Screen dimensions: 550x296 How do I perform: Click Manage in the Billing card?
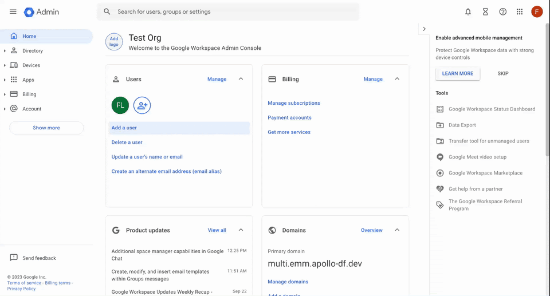click(373, 79)
